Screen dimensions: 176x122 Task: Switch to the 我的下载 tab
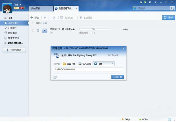(37, 9)
